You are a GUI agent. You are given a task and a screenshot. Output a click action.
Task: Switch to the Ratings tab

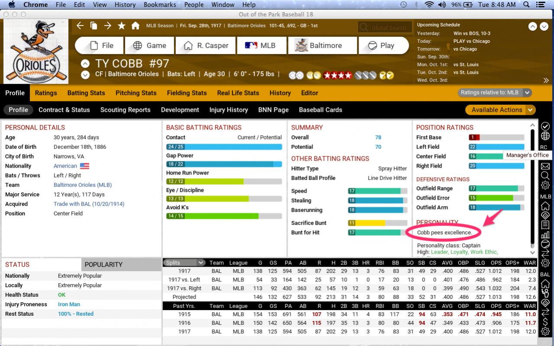[x=46, y=93]
